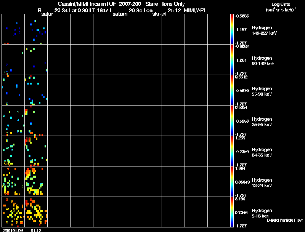Select the Hydrogen 5-13 keV second panel
The height and width of the screenshot is (232, 305).
[x=36, y=212]
